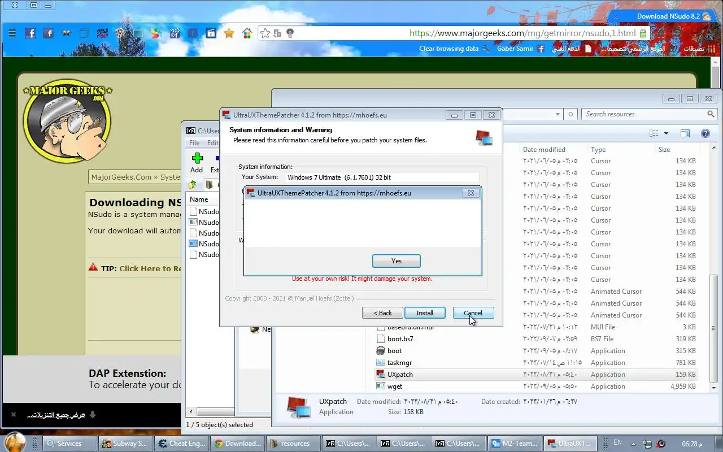Select the boot.bs7 file
This screenshot has height=452, width=723.
pyautogui.click(x=400, y=339)
